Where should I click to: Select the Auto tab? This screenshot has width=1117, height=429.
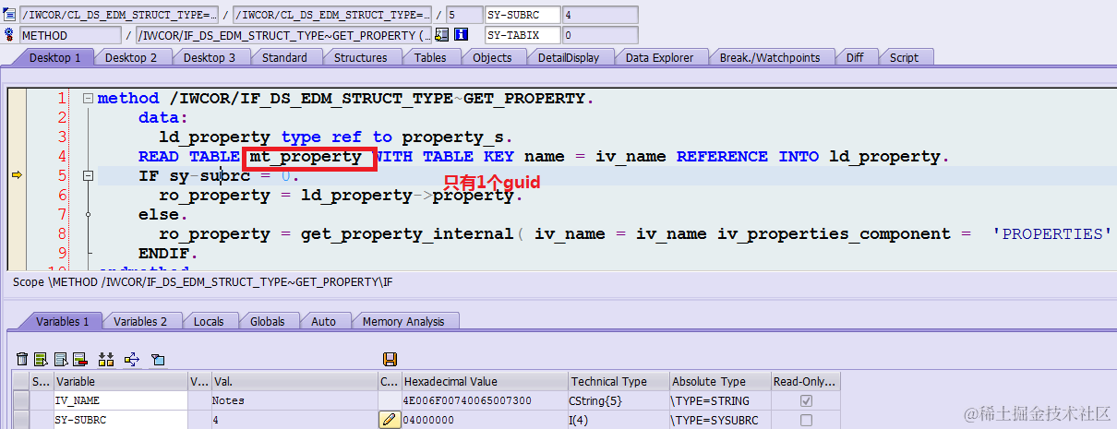pos(324,321)
